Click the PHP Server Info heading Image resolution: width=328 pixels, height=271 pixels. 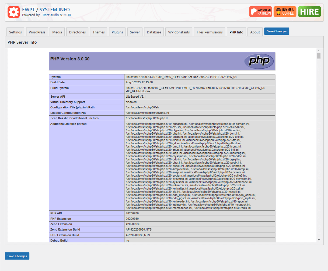[x=22, y=42]
